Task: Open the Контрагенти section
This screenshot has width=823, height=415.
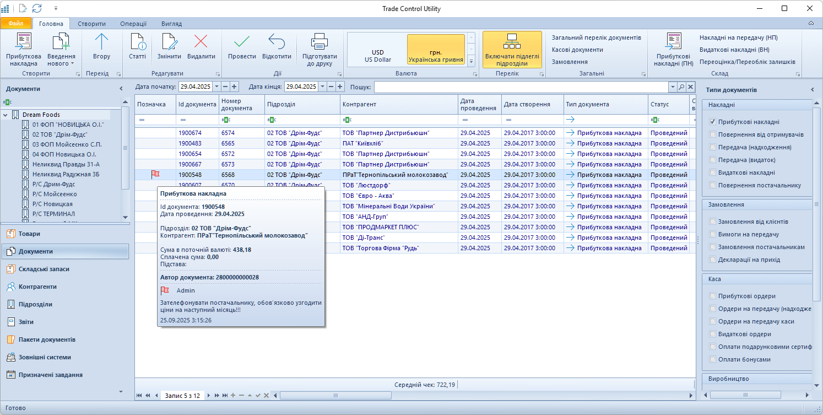Action: pos(65,287)
